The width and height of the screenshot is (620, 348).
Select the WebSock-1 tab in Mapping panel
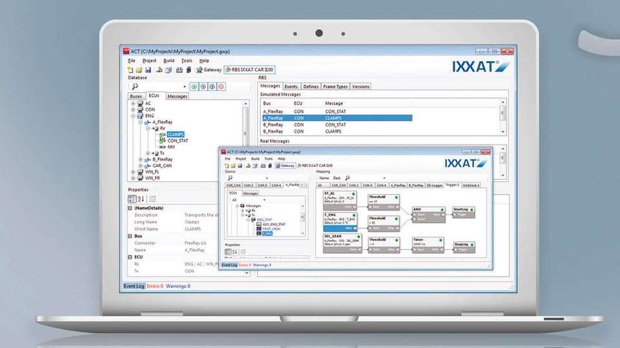pyautogui.click(x=471, y=185)
